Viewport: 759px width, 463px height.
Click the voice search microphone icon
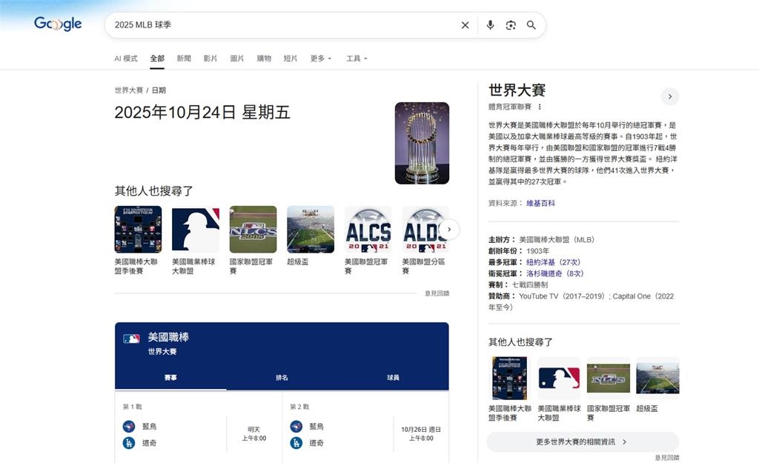(x=490, y=24)
